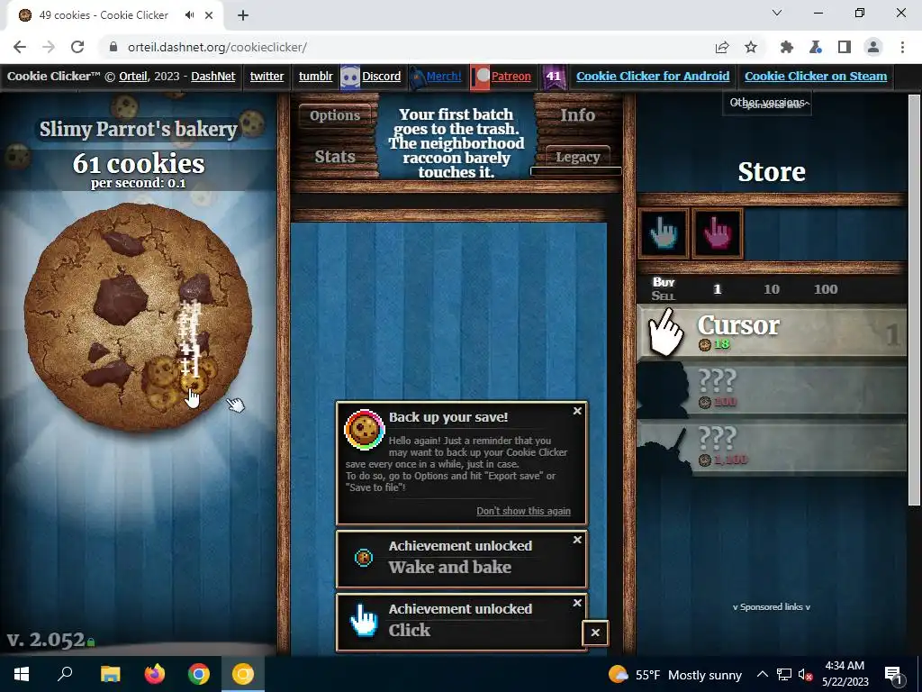This screenshot has height=692, width=922.
Task: Dismiss all notifications with square X button
Action: click(x=595, y=633)
